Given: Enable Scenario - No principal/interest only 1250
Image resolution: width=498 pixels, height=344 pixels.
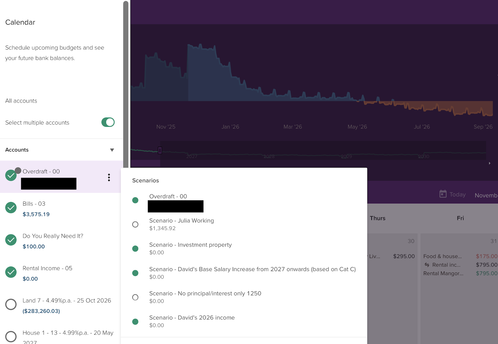Looking at the screenshot, I should [x=135, y=297].
